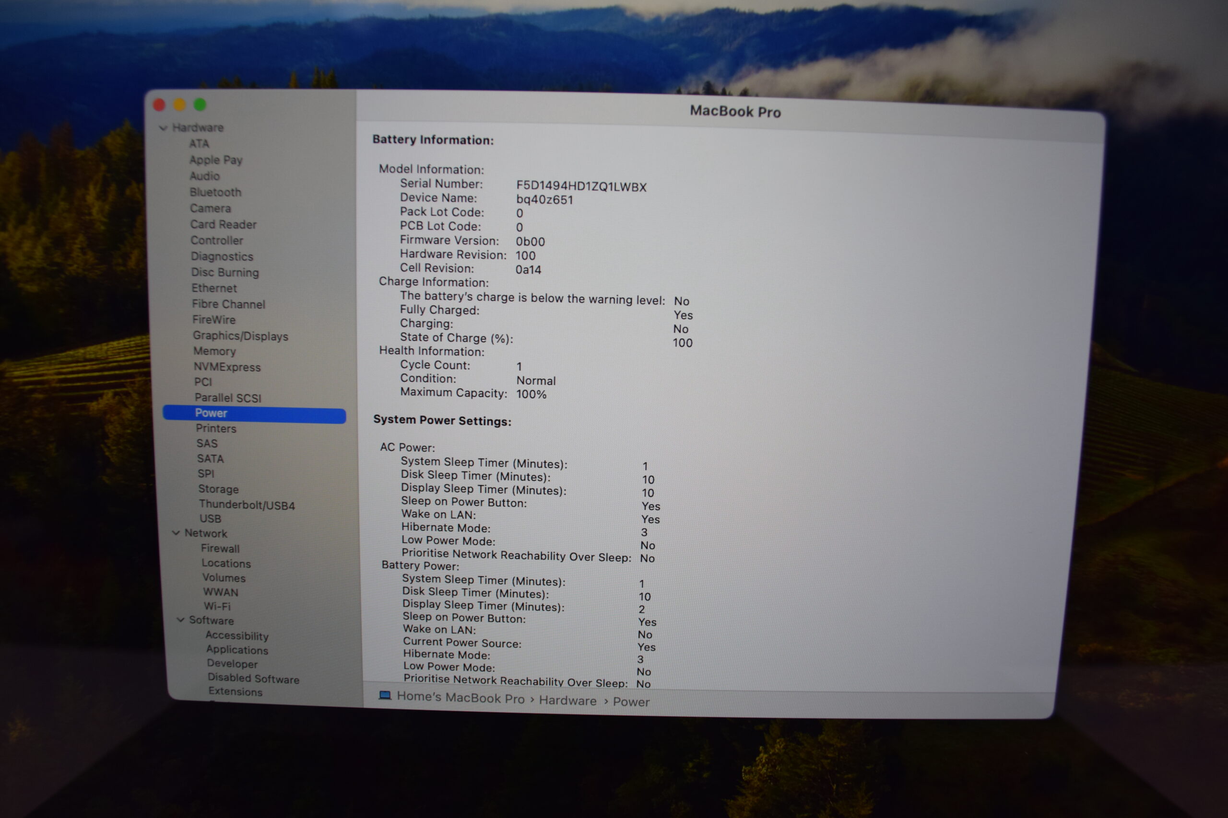Select ATA in the sidebar
Viewport: 1228px width, 818px height.
click(x=199, y=143)
